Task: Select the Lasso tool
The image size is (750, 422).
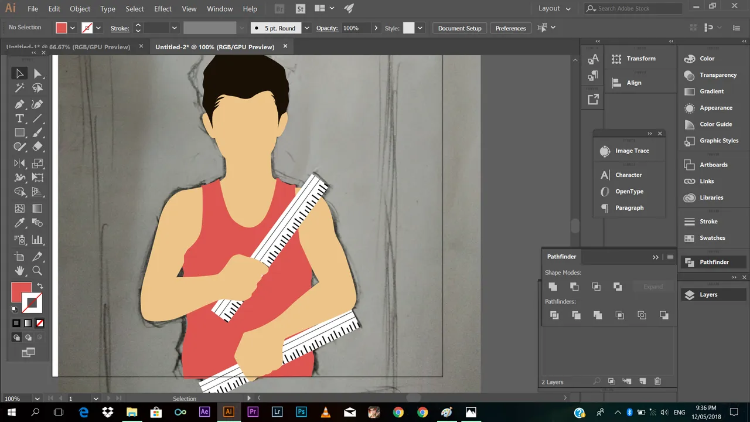Action: (x=37, y=88)
